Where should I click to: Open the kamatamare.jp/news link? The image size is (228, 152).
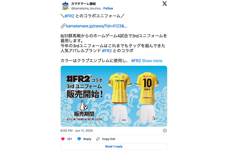(97, 26)
